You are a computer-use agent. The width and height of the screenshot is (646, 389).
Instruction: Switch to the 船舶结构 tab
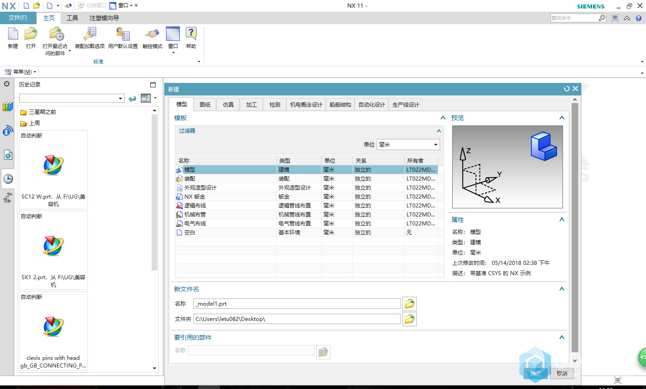tap(340, 104)
